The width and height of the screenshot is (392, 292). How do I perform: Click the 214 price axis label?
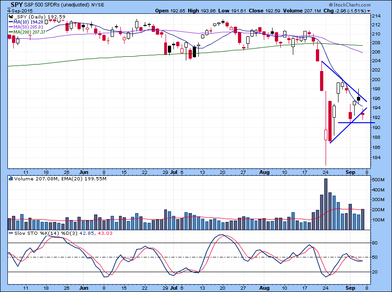[x=376, y=16]
